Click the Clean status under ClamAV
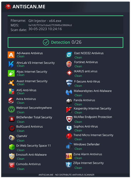 tap(21, 141)
